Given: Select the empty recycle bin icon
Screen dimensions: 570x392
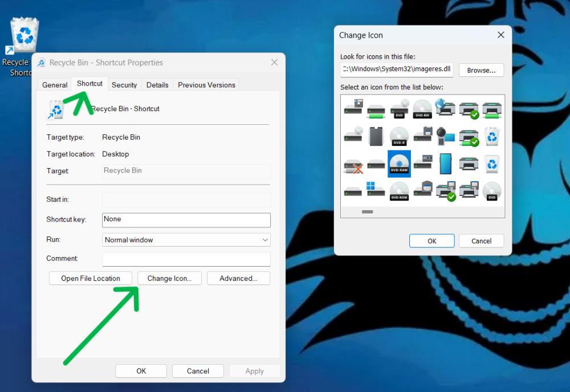Looking at the screenshot, I should (492, 164).
